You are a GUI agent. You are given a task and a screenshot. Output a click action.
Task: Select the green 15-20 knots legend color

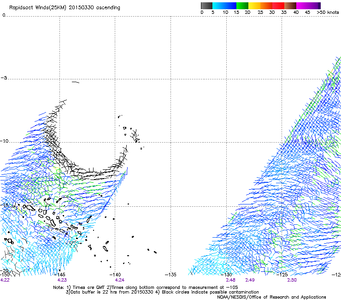(242, 6)
